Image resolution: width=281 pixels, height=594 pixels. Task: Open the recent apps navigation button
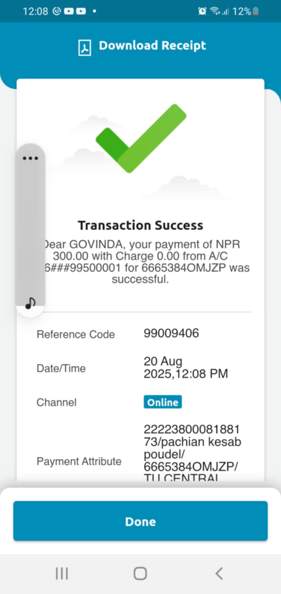(x=62, y=573)
